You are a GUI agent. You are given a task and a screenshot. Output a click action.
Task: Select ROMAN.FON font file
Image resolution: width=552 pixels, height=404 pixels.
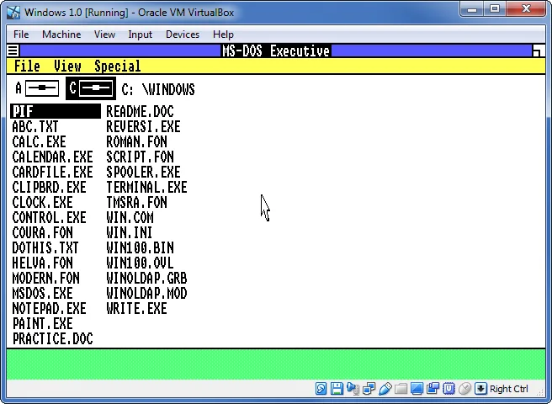click(x=136, y=141)
